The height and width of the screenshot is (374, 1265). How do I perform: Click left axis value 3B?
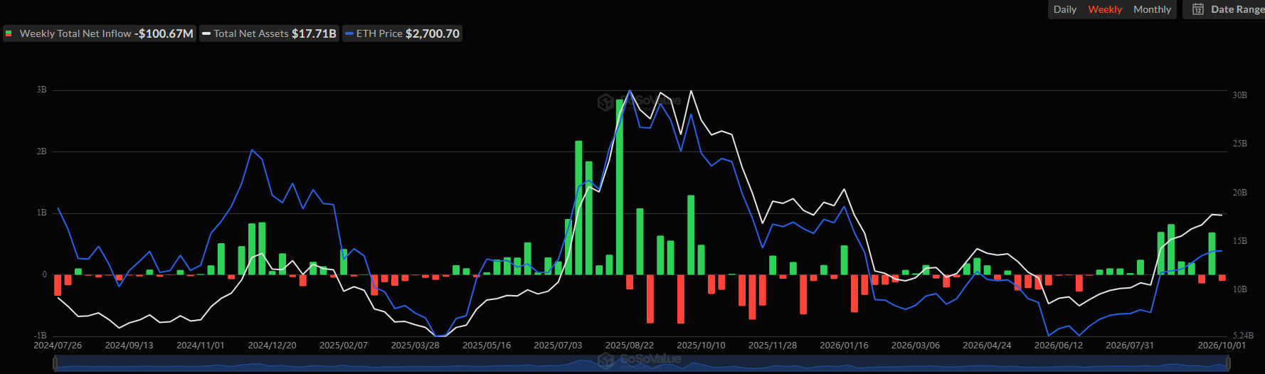[41, 90]
